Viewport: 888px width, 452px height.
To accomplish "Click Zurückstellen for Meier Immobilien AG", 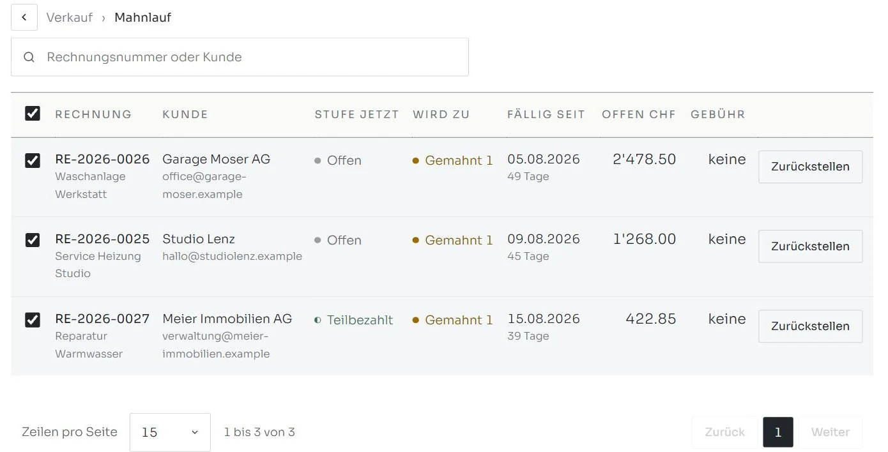I will click(810, 326).
